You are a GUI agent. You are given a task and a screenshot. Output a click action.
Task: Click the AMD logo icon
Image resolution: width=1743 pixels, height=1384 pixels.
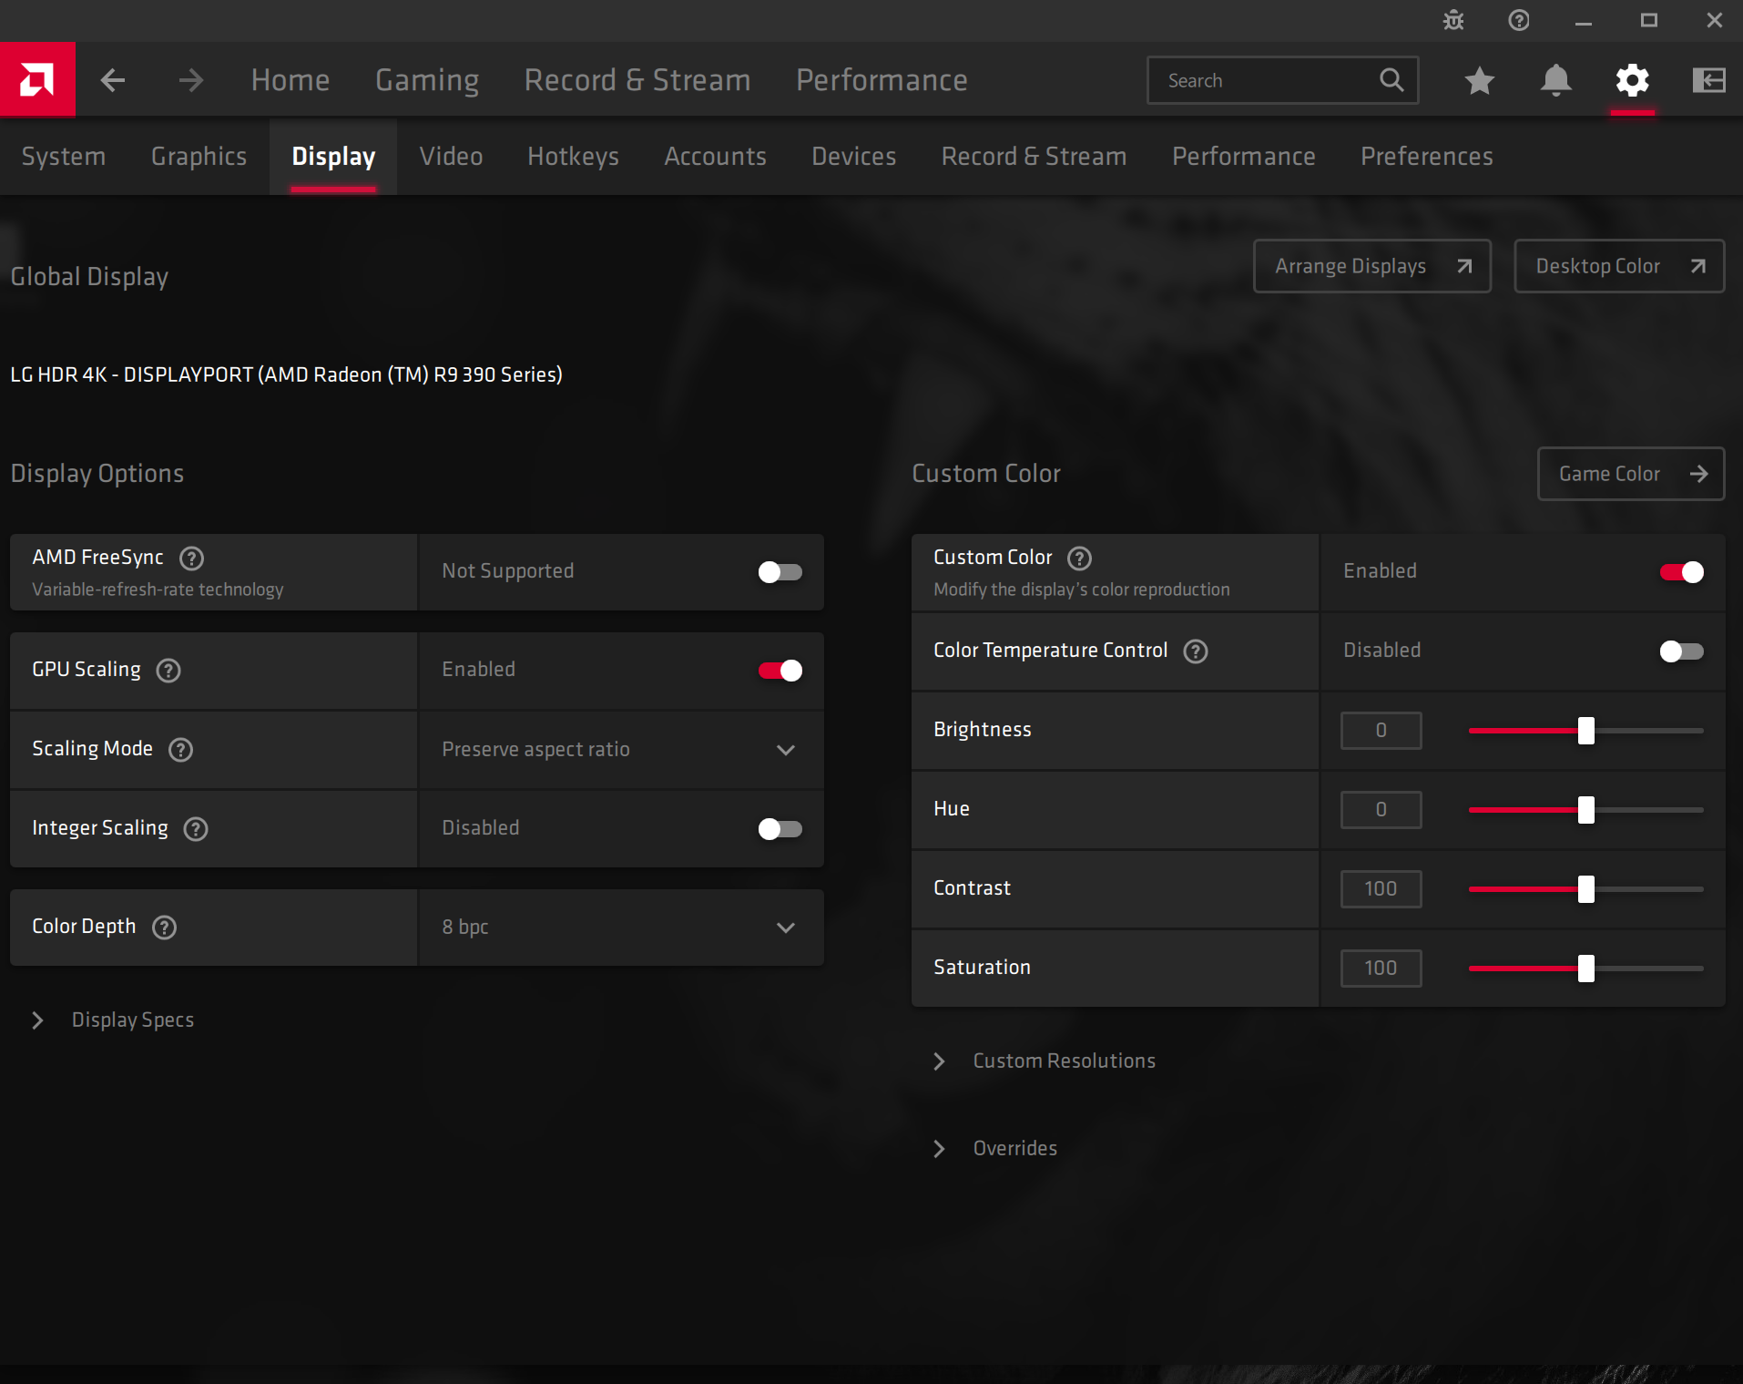coord(37,80)
